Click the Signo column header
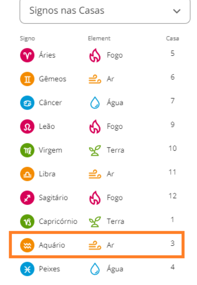 click(27, 39)
